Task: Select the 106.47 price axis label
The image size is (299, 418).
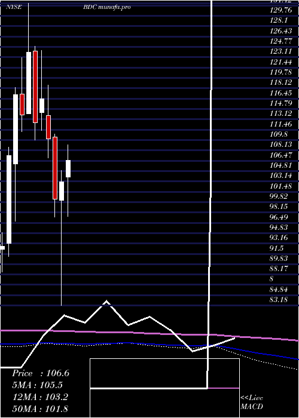Action: click(280, 155)
